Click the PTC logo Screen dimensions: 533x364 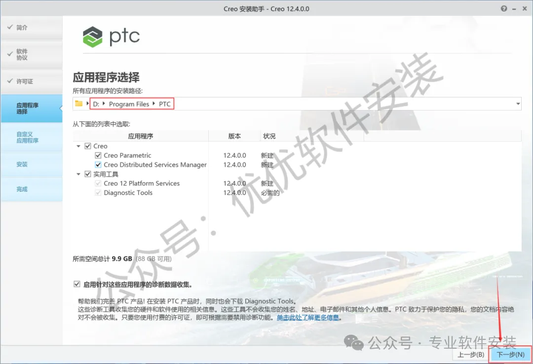click(x=111, y=36)
